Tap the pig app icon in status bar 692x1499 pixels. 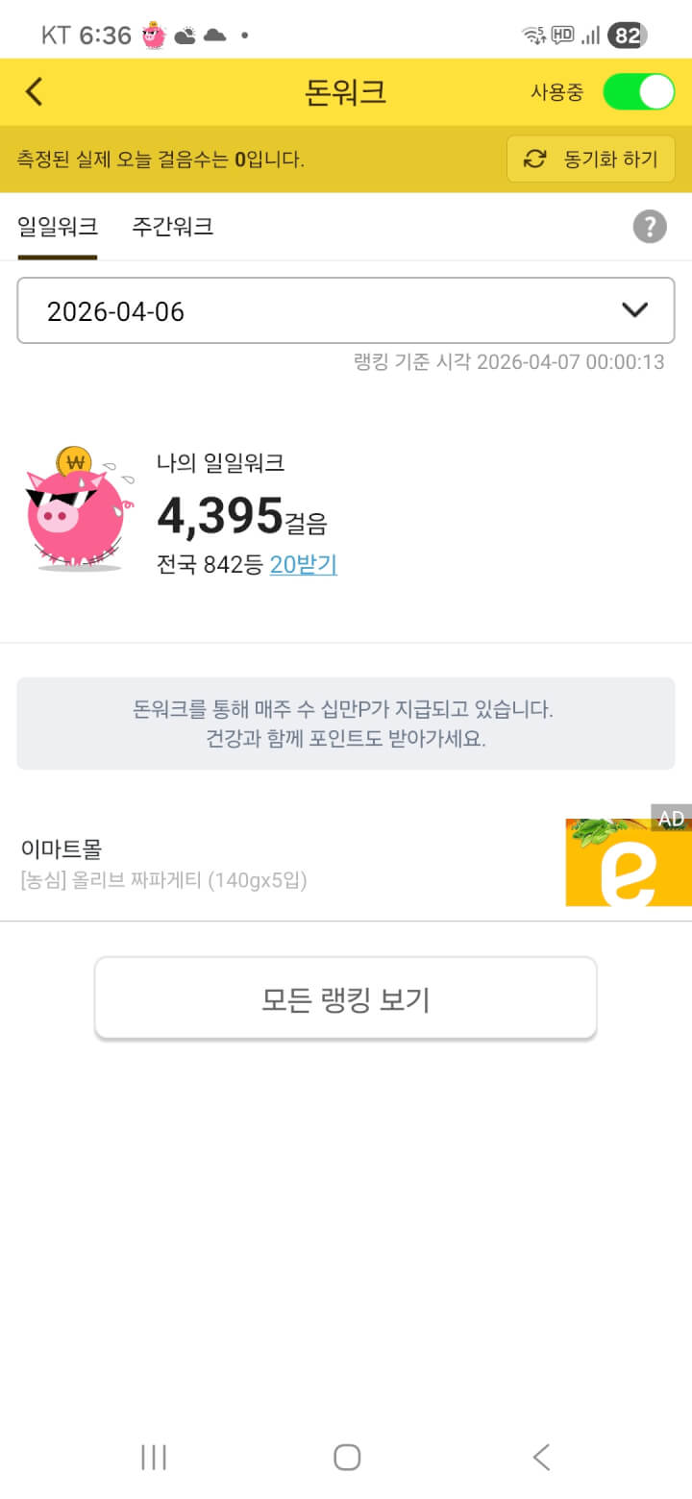pos(154,37)
